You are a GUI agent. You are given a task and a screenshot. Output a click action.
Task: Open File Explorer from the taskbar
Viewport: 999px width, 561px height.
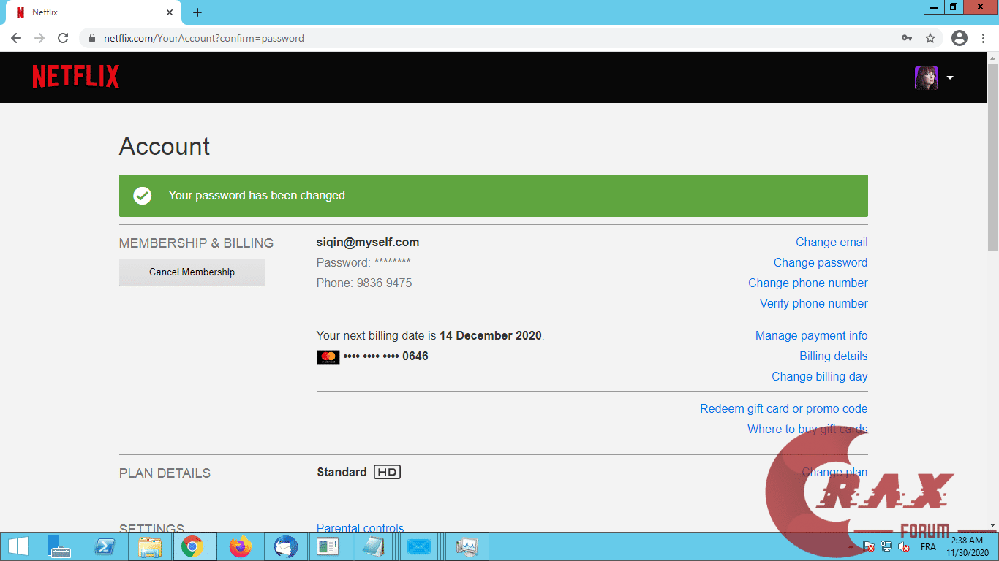(x=149, y=546)
